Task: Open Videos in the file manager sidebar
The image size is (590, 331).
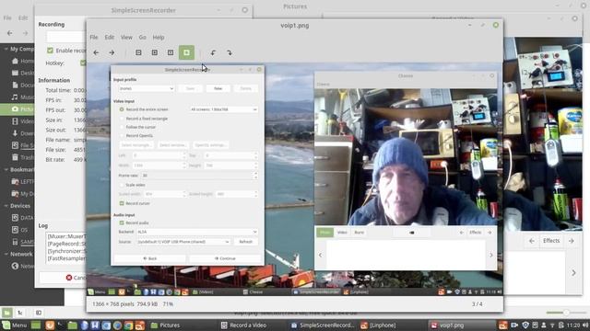Action: [22, 121]
